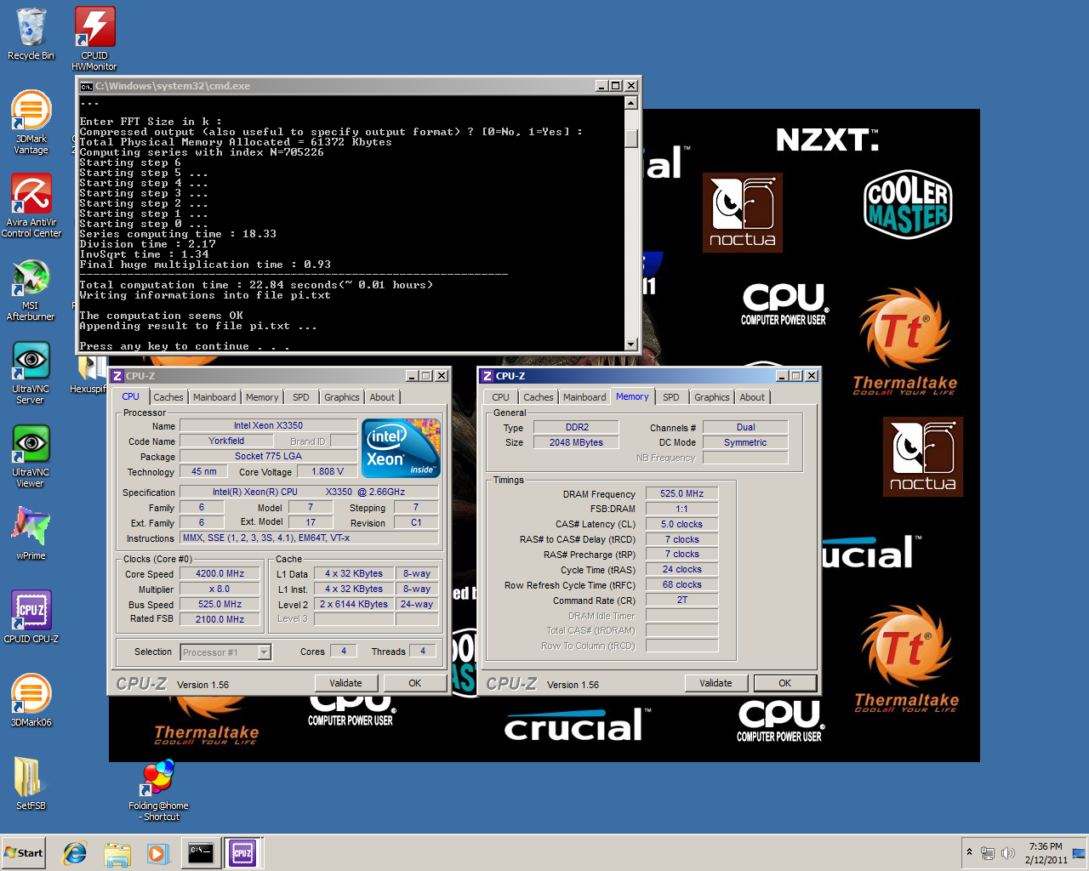The image size is (1089, 871).
Task: Click OK in left CPU-Z window
Action: click(x=414, y=683)
